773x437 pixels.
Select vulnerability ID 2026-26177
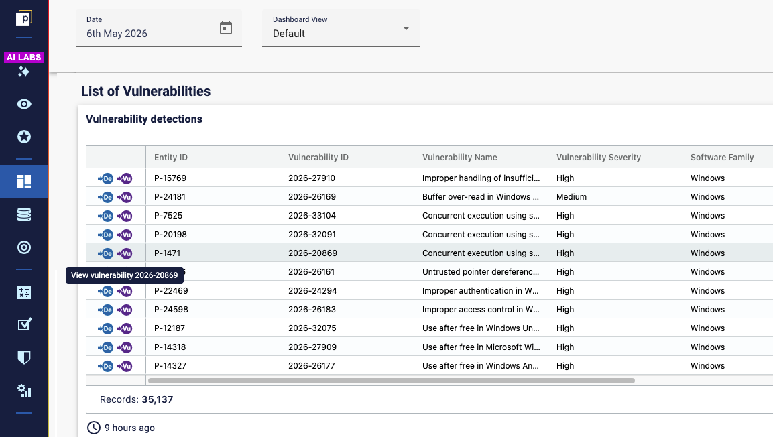[312, 365]
